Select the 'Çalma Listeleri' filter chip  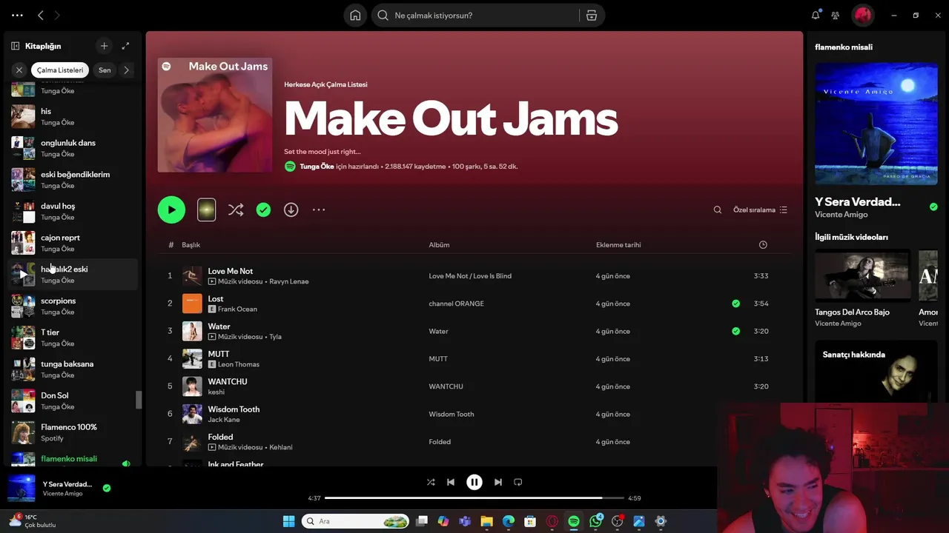pyautogui.click(x=60, y=70)
